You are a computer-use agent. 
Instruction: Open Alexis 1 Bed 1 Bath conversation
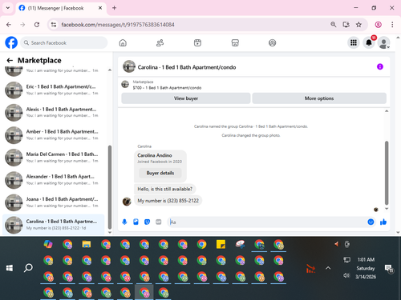coord(54,112)
